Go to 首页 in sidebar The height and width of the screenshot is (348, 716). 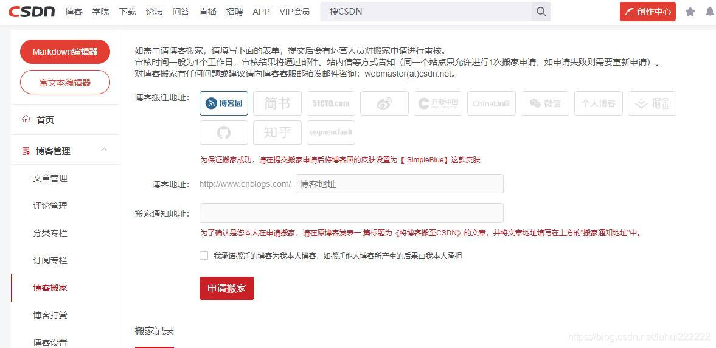click(x=45, y=120)
